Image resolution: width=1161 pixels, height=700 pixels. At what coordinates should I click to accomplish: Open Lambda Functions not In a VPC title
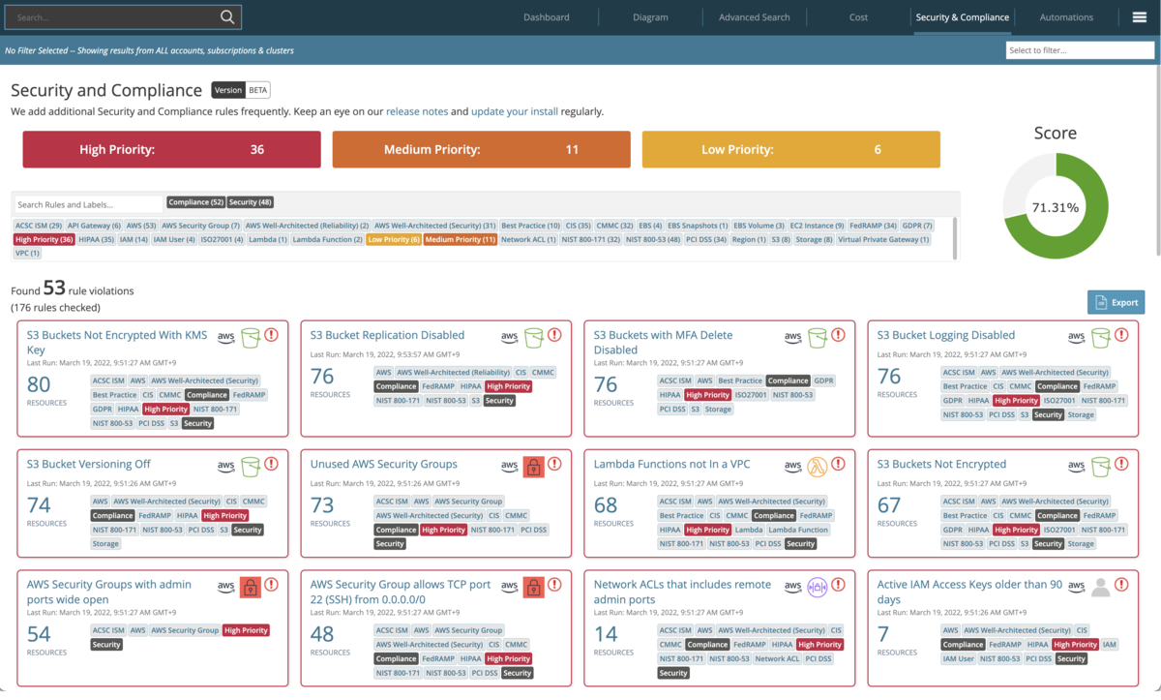pyautogui.click(x=671, y=464)
